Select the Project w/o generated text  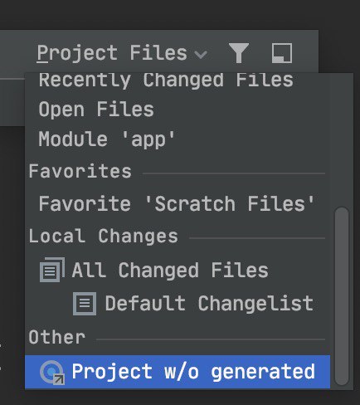tap(193, 372)
